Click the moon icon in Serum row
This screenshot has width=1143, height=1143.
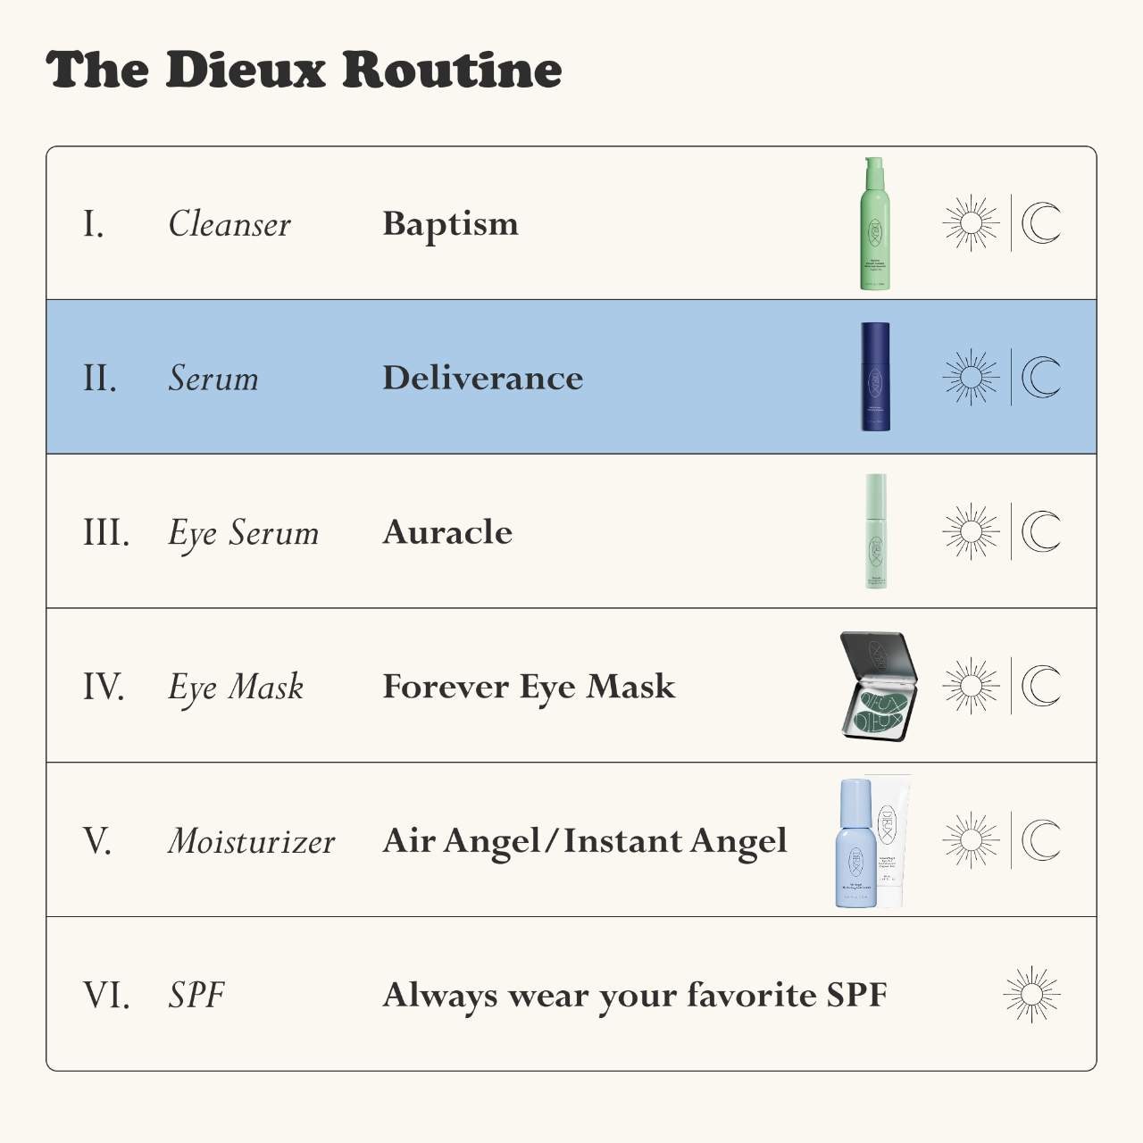(x=1040, y=377)
